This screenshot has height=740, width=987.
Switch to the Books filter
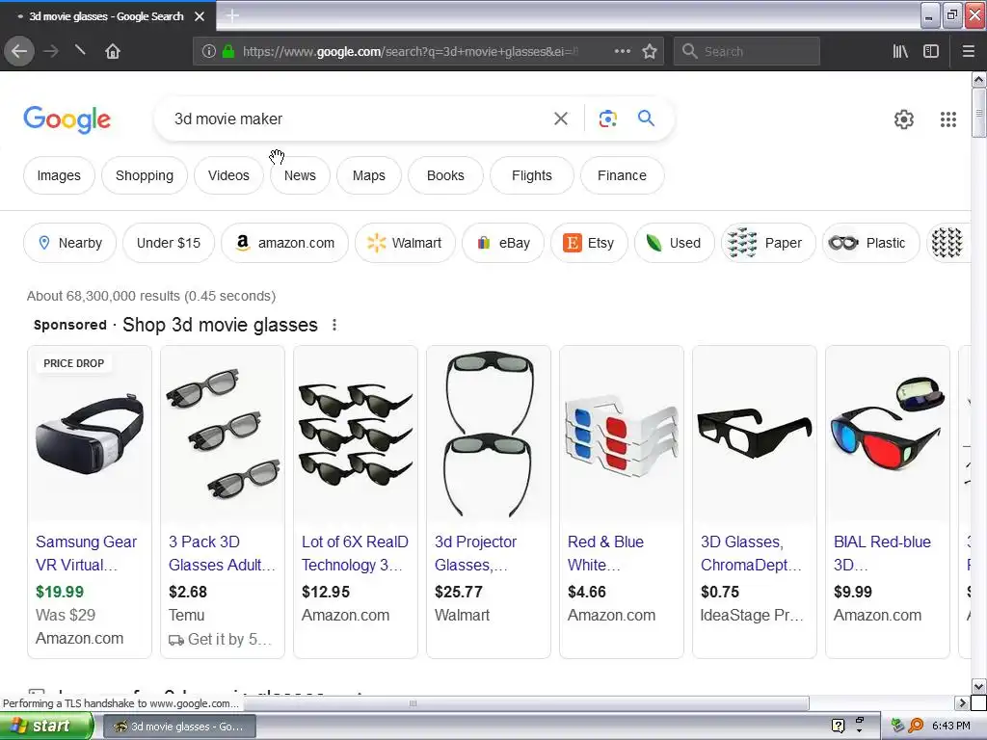[445, 175]
